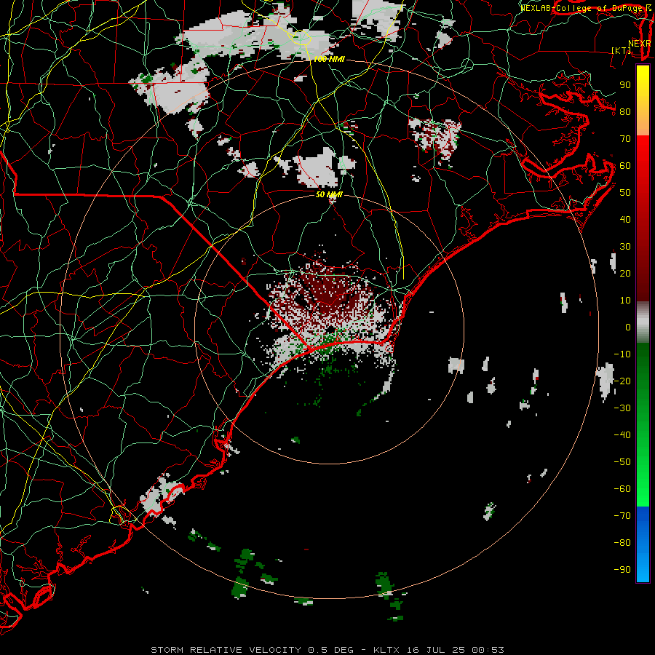Select the -80 value on velocity scale
The height and width of the screenshot is (655, 655).
pos(622,543)
